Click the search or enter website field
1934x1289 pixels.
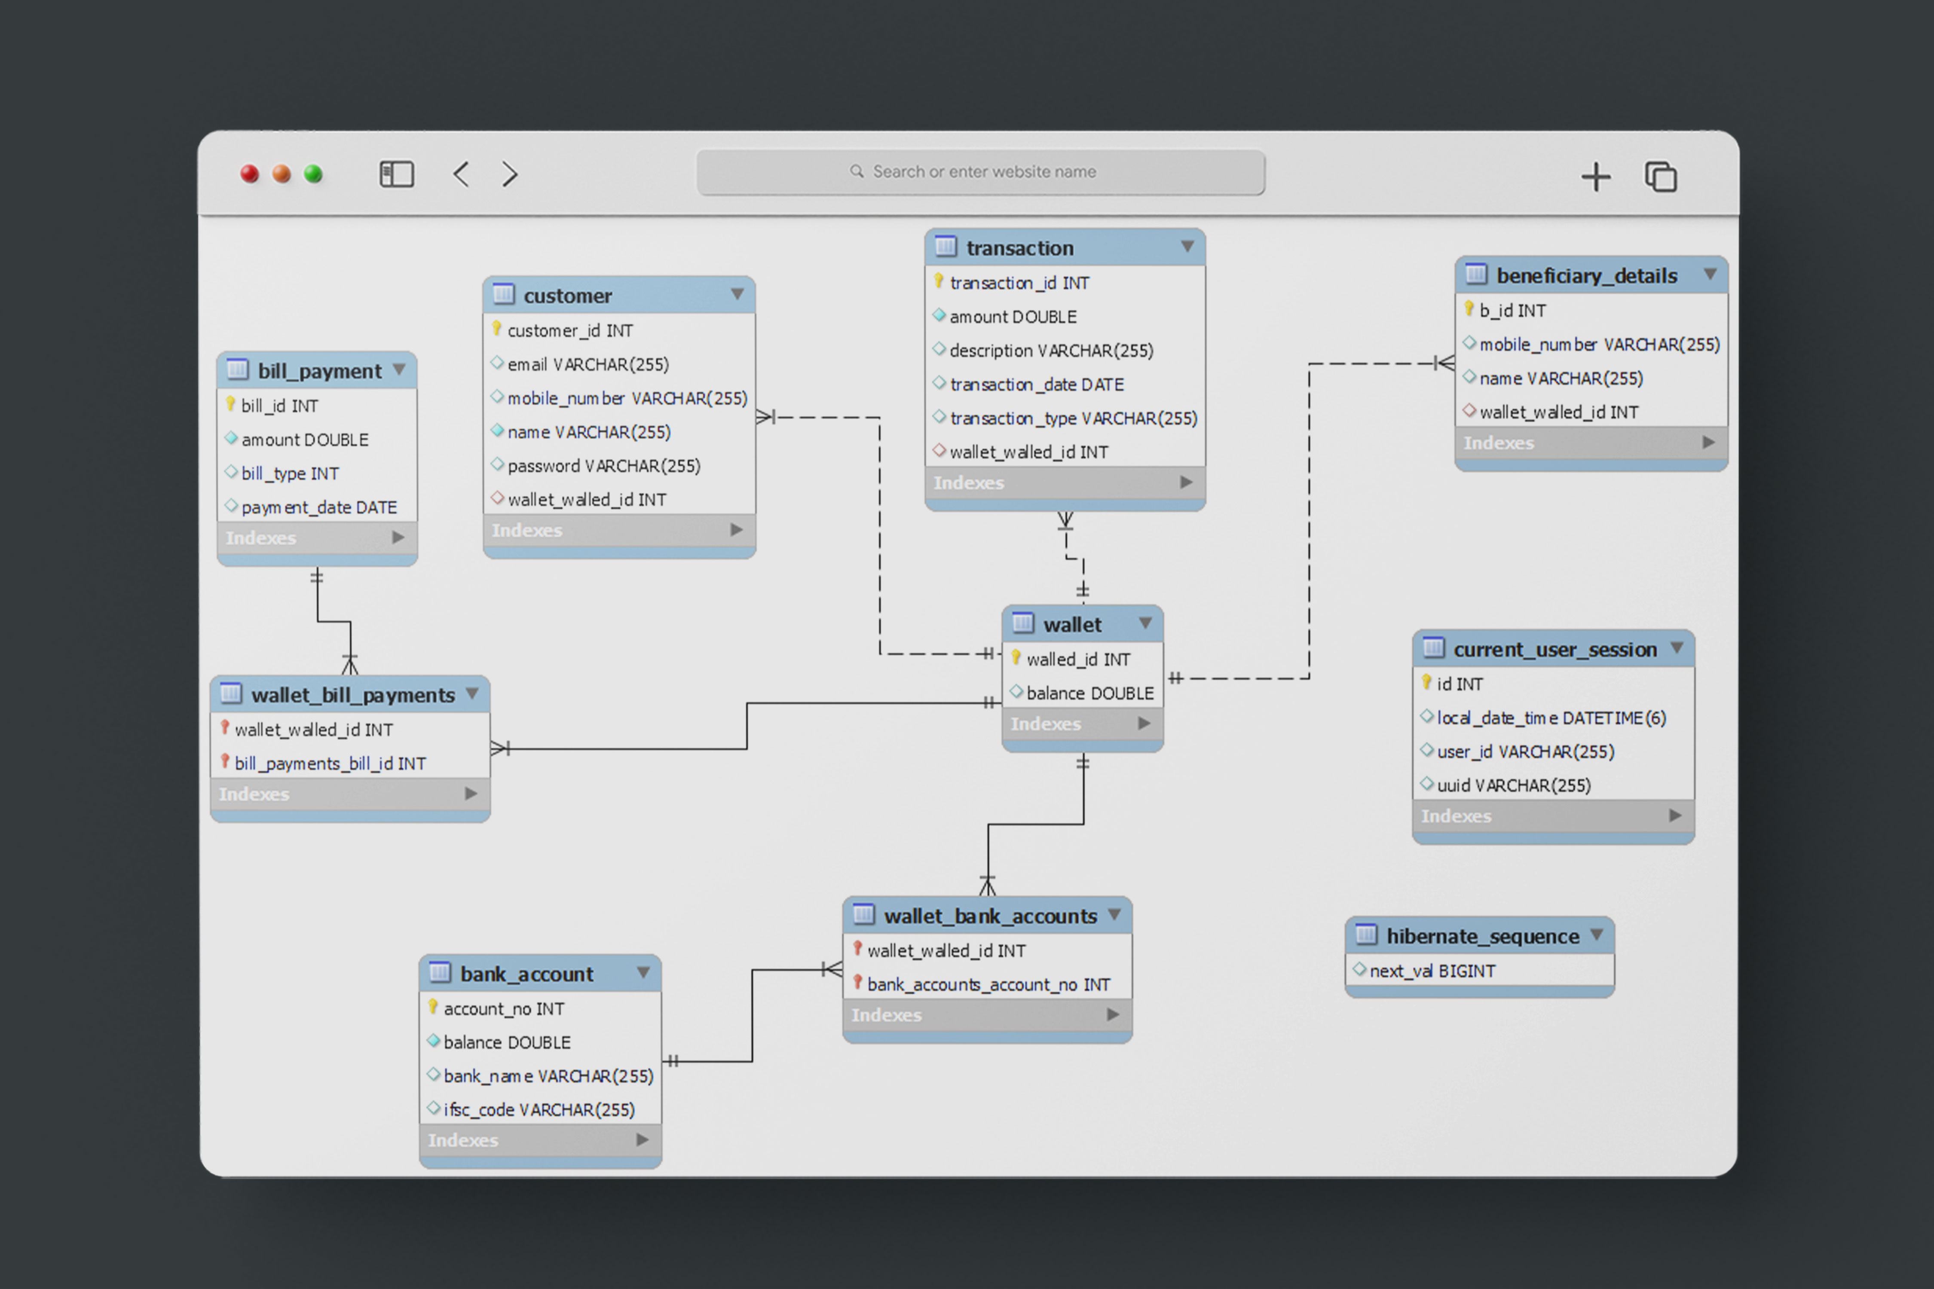tap(980, 172)
